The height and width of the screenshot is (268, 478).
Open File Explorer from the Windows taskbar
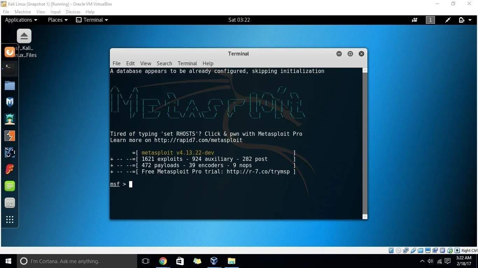(x=231, y=261)
